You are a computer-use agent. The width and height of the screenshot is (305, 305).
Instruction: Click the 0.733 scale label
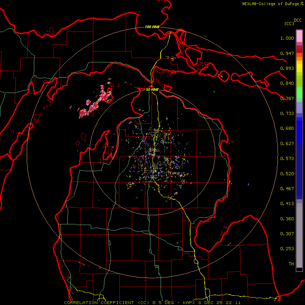[x=287, y=114]
